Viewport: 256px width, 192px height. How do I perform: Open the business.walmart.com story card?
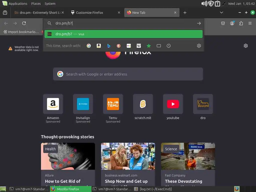[x=128, y=164]
